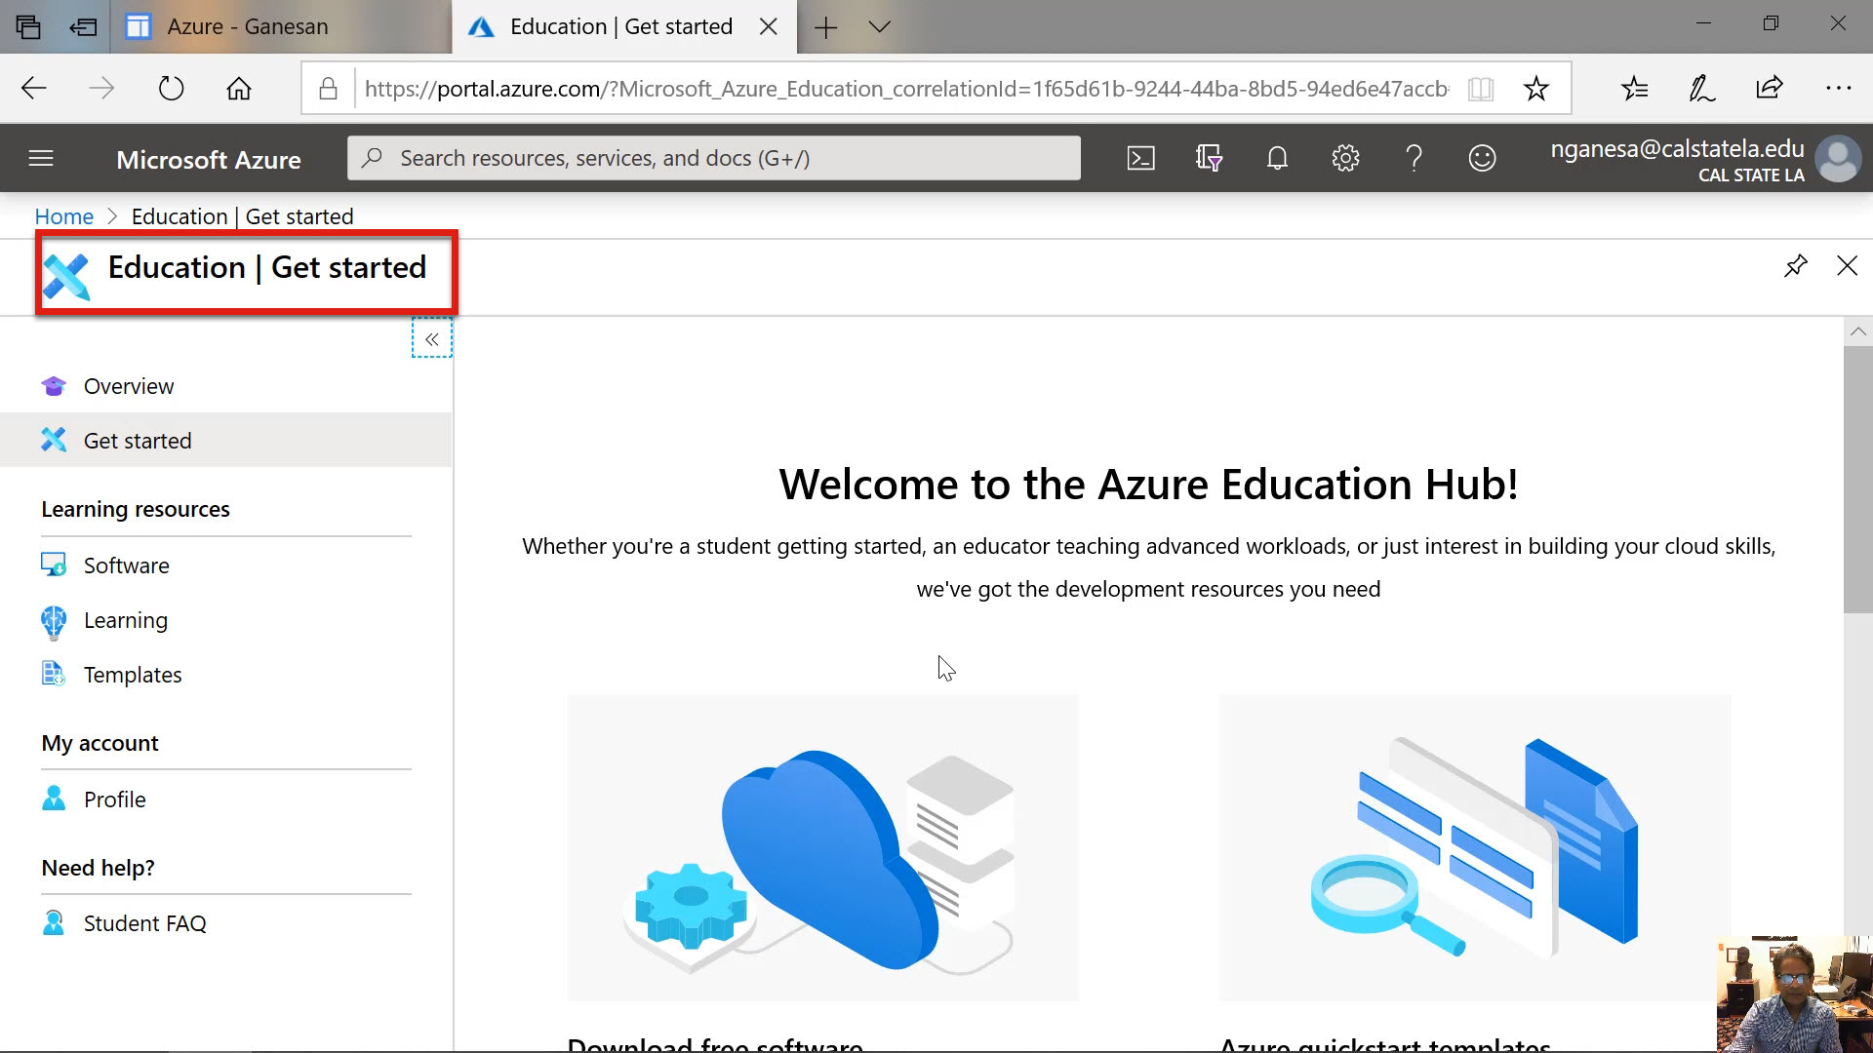This screenshot has height=1053, width=1873.
Task: Open the Azure portal hamburger menu
Action: pos(41,158)
